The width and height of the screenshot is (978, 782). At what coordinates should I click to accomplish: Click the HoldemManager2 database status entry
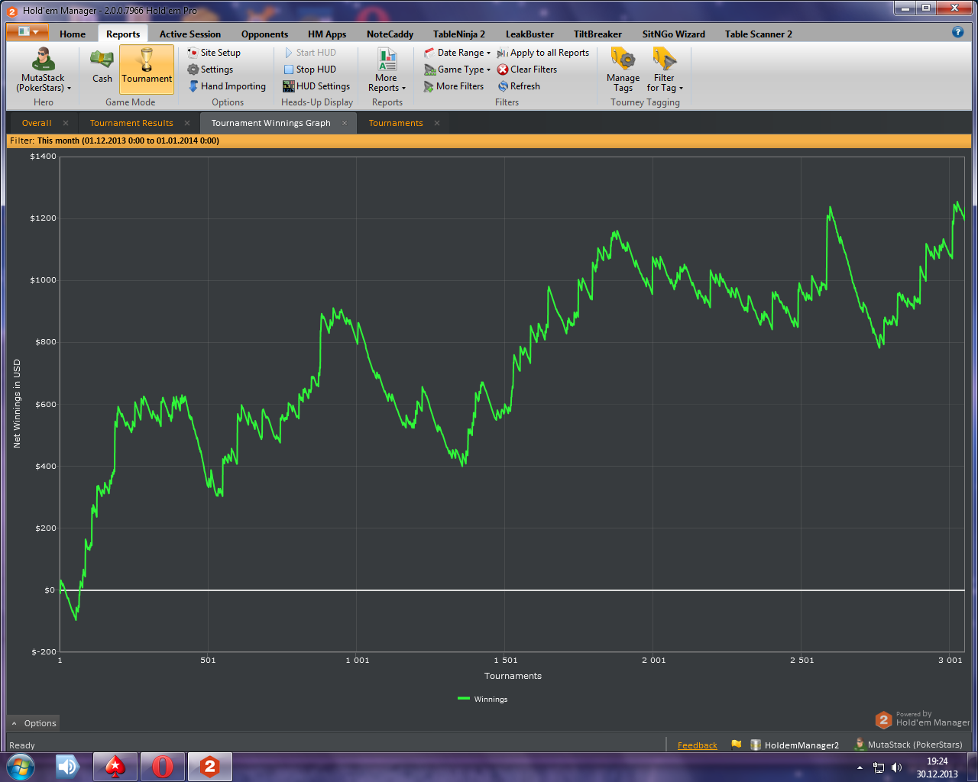click(x=795, y=745)
